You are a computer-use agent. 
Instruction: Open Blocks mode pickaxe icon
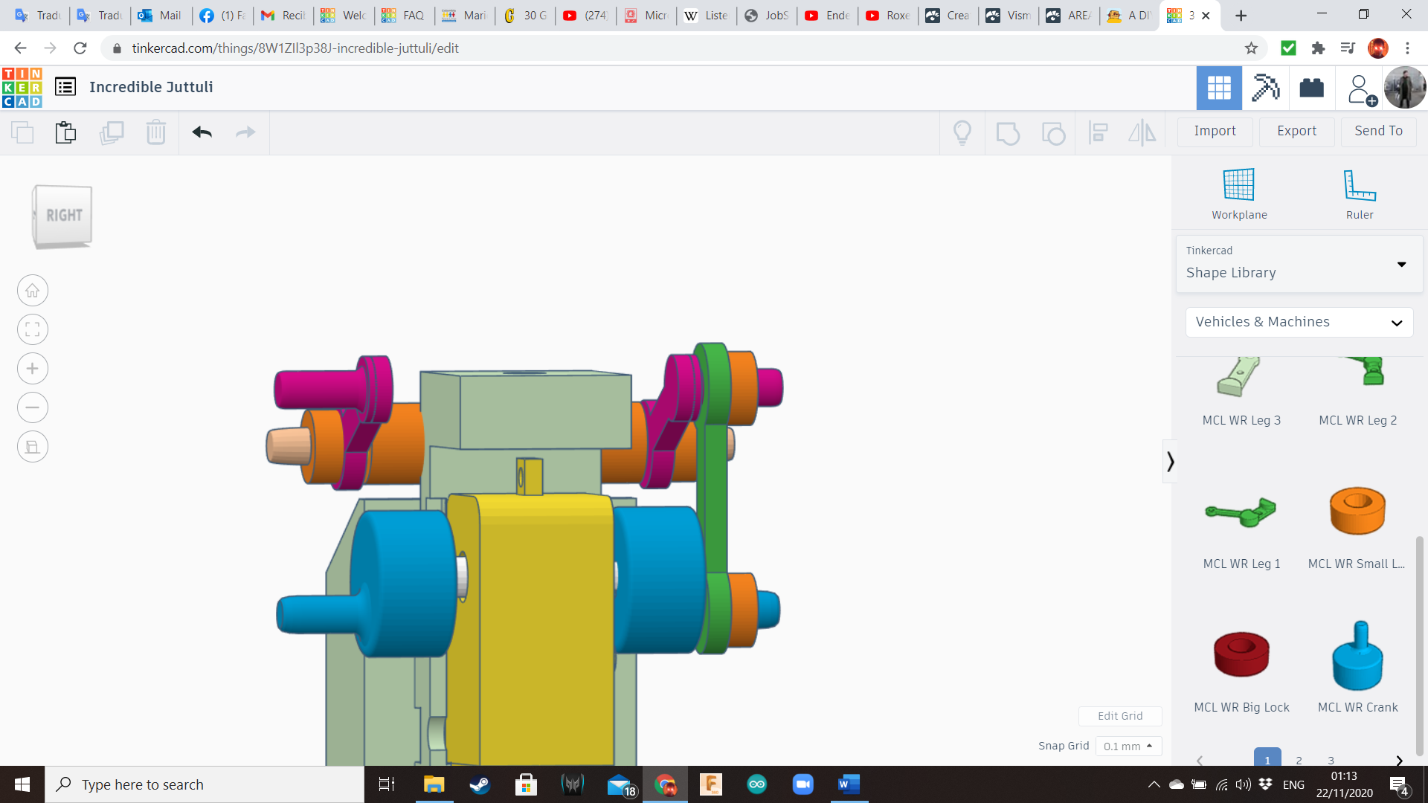[1265, 88]
